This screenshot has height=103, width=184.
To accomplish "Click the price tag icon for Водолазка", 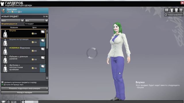I will (x=43, y=49).
